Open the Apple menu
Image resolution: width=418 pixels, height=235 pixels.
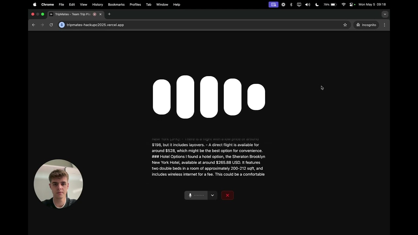click(35, 5)
